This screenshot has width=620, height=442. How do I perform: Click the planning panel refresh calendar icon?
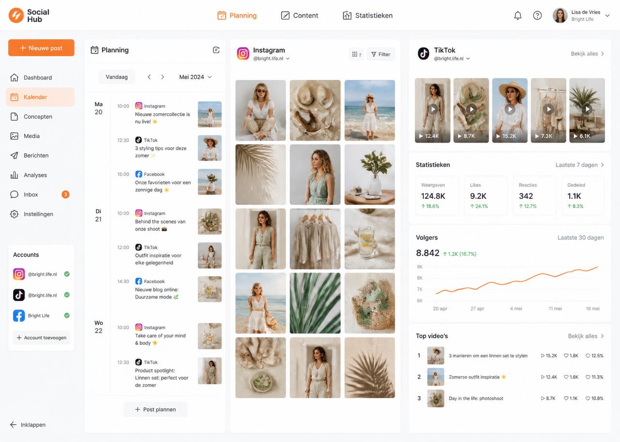tap(216, 50)
